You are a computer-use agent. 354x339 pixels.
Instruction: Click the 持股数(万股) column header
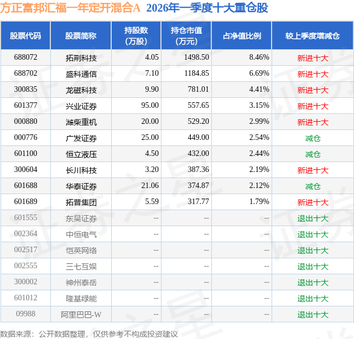tap(136, 35)
